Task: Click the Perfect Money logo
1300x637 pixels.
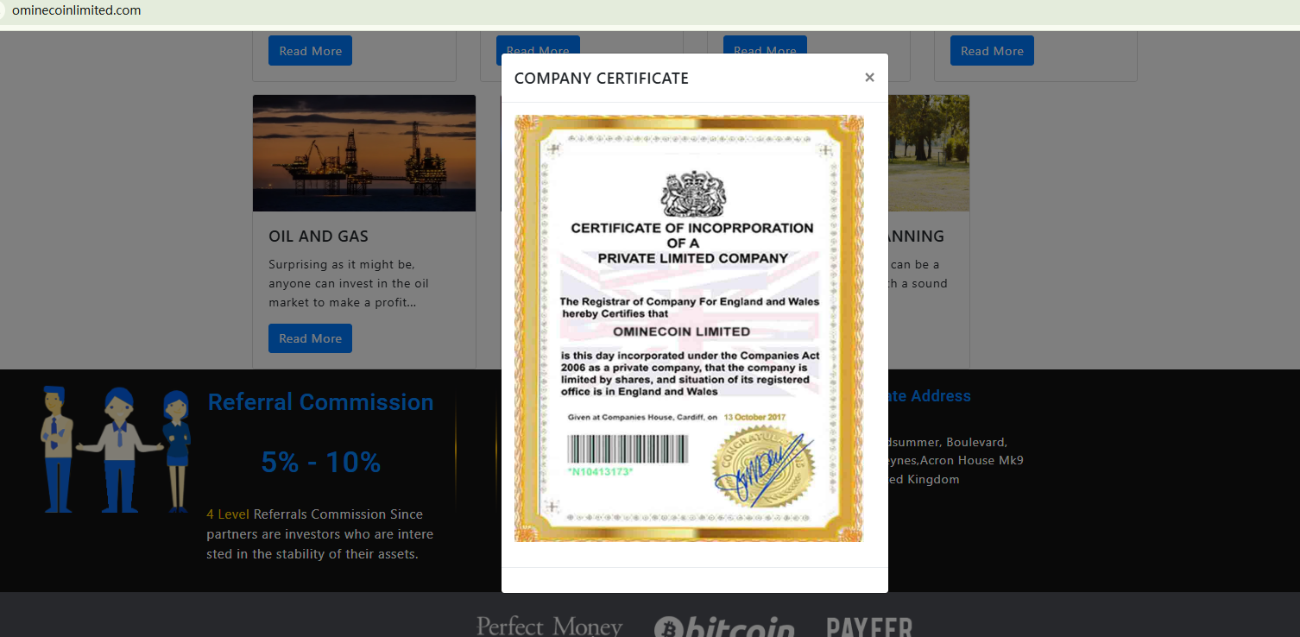Action: point(549,626)
